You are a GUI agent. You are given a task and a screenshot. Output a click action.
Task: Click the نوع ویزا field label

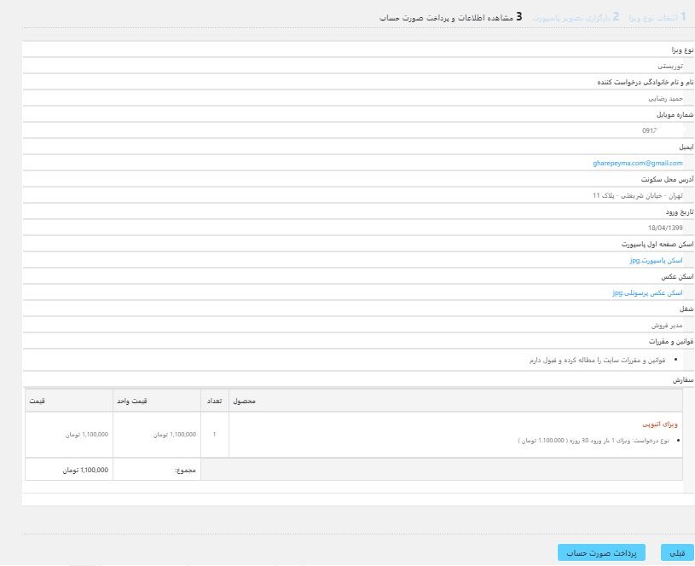(x=682, y=50)
